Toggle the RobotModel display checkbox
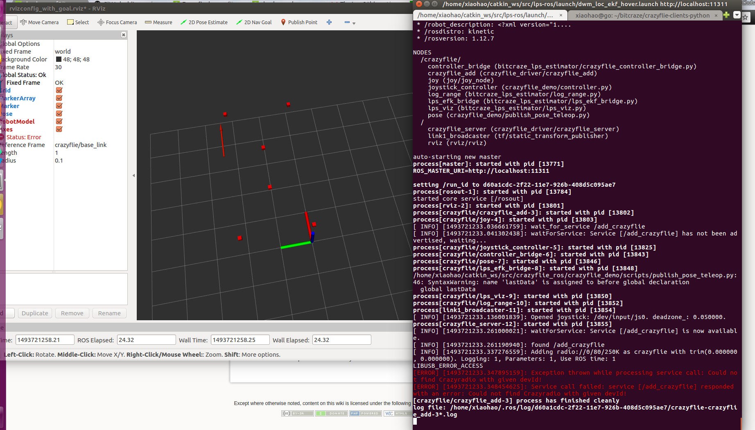The height and width of the screenshot is (430, 755). tap(59, 122)
